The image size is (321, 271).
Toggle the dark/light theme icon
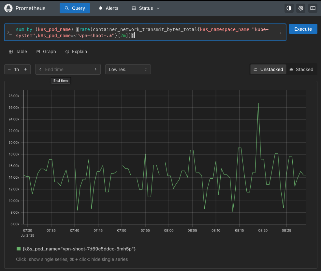point(289,8)
